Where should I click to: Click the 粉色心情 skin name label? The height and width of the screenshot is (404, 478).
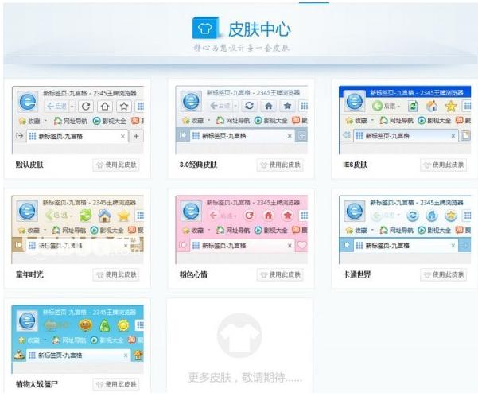coord(193,274)
